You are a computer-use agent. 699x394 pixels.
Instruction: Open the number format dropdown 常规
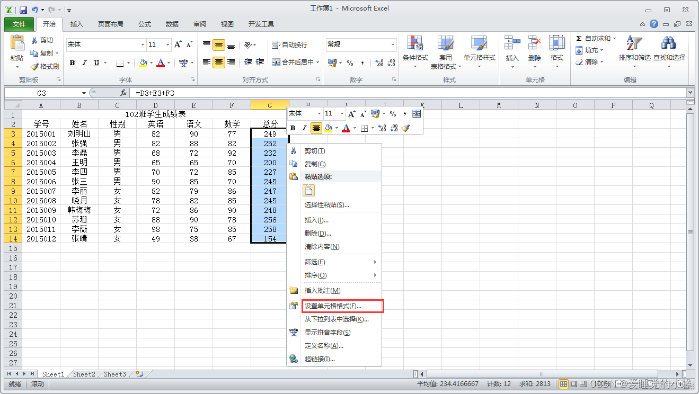393,44
